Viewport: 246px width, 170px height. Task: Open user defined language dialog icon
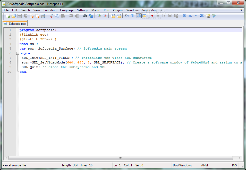(145, 16)
